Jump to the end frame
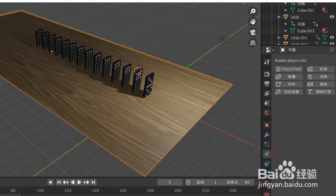 93,182
